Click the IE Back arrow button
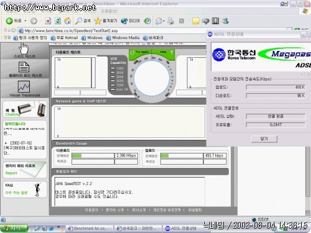This screenshot has width=311, height=233. [9, 21]
